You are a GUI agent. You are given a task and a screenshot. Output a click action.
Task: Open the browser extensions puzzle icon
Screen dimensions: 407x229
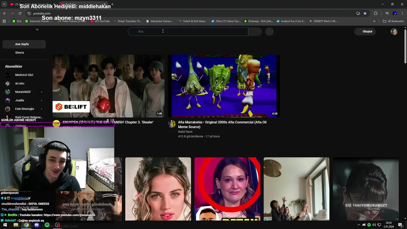click(376, 13)
